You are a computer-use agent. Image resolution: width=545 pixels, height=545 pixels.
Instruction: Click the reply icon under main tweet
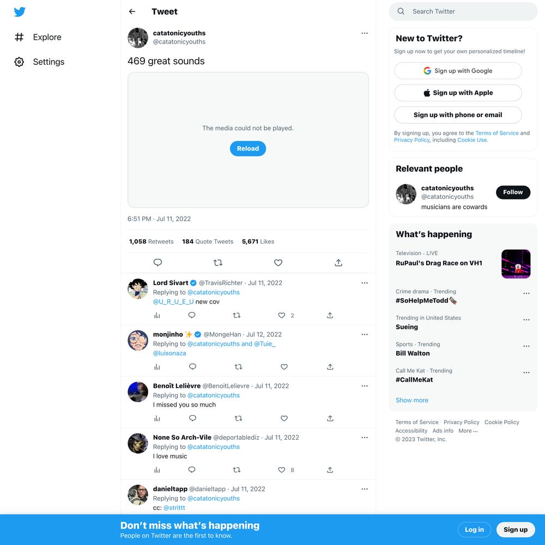[x=158, y=263]
